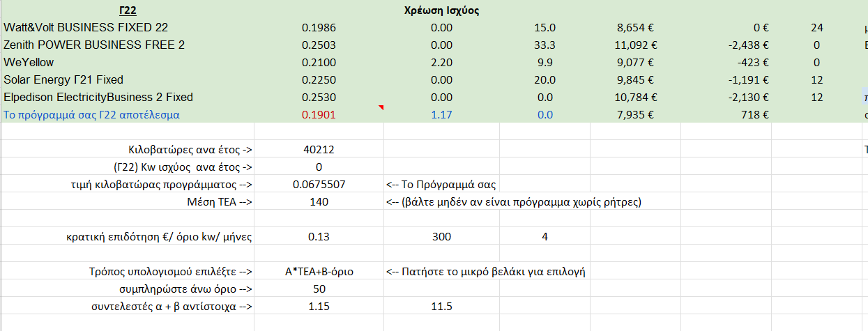Click the red comment indicator triangle
This screenshot has width=868, height=331.
pyautogui.click(x=381, y=108)
